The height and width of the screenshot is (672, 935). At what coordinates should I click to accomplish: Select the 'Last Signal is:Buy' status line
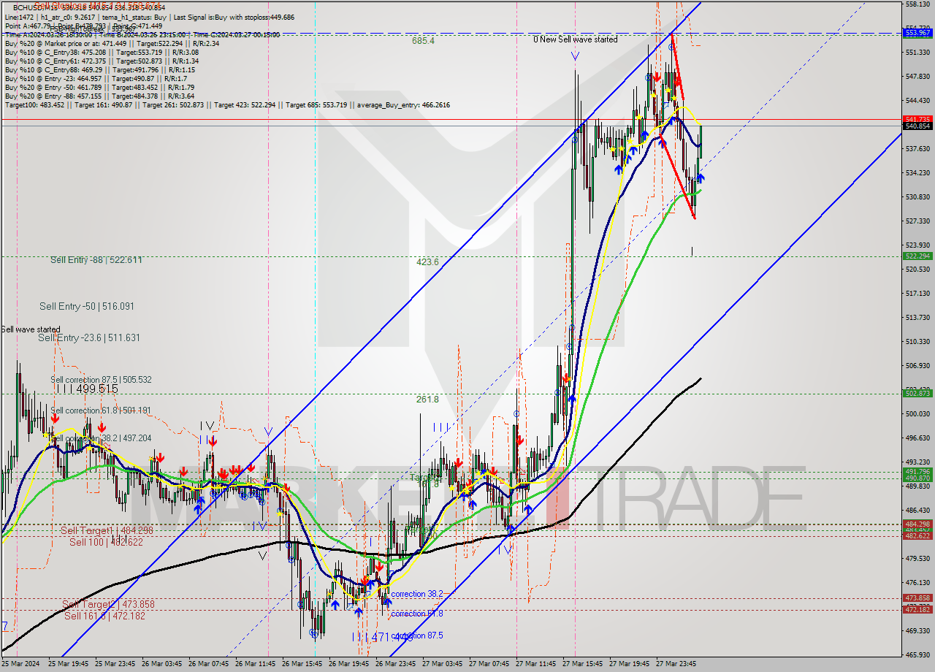tap(149, 17)
